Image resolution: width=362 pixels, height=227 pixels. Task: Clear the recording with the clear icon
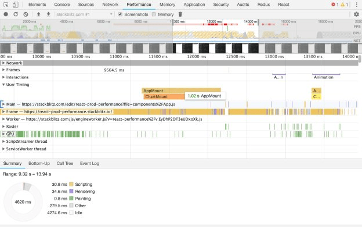[26, 15]
